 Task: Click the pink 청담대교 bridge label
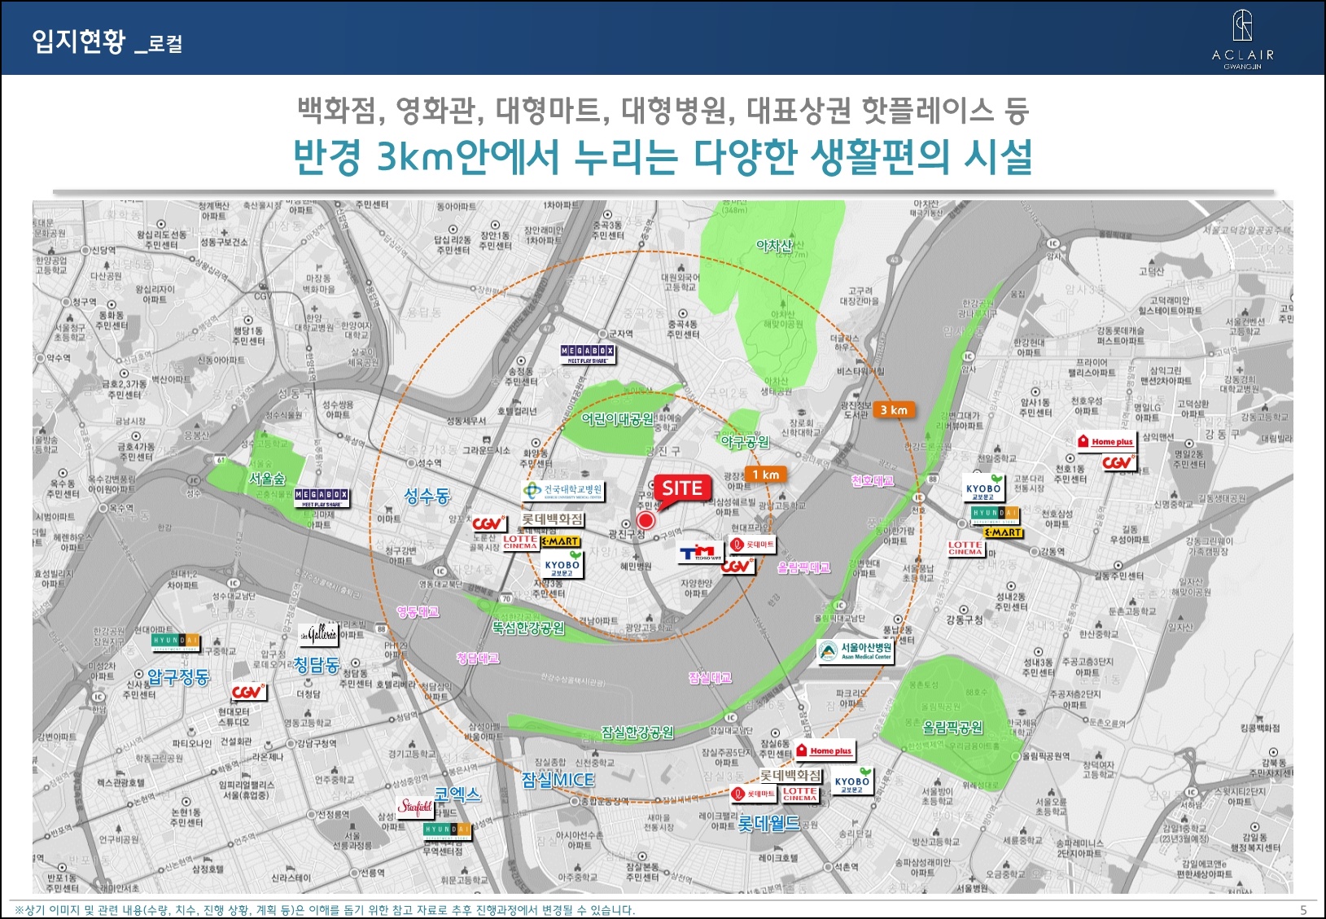[478, 658]
